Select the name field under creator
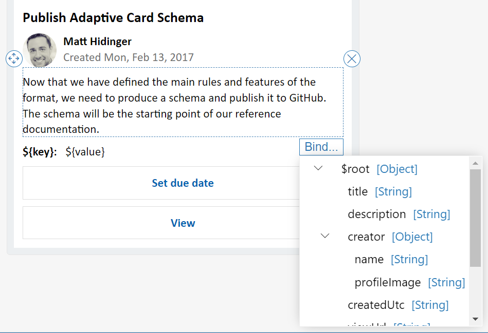 click(x=369, y=259)
